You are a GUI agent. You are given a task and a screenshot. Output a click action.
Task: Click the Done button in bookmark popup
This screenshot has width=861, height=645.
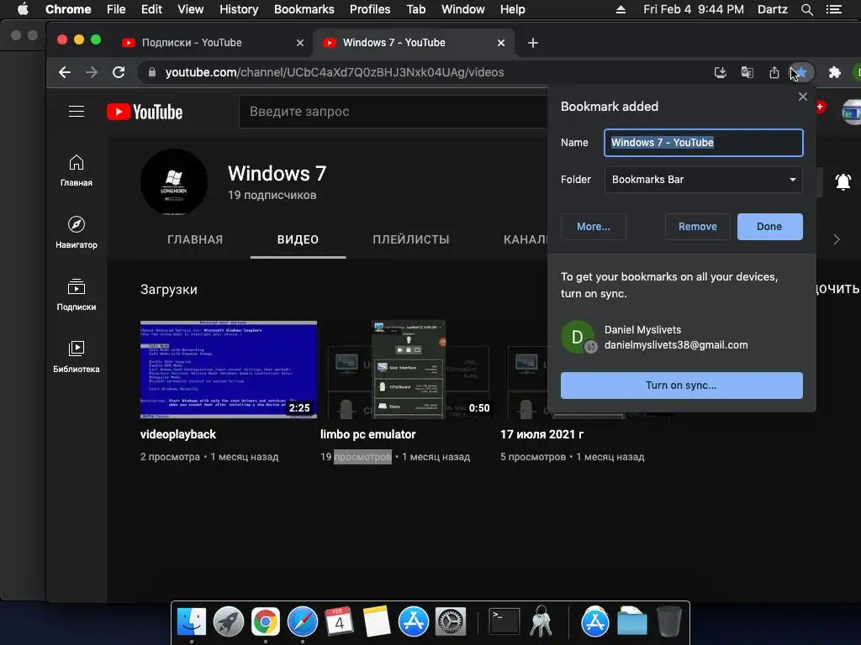point(769,227)
